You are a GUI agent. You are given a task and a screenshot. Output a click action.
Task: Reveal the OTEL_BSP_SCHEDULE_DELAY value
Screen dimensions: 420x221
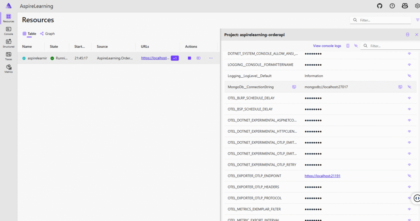tap(409, 109)
